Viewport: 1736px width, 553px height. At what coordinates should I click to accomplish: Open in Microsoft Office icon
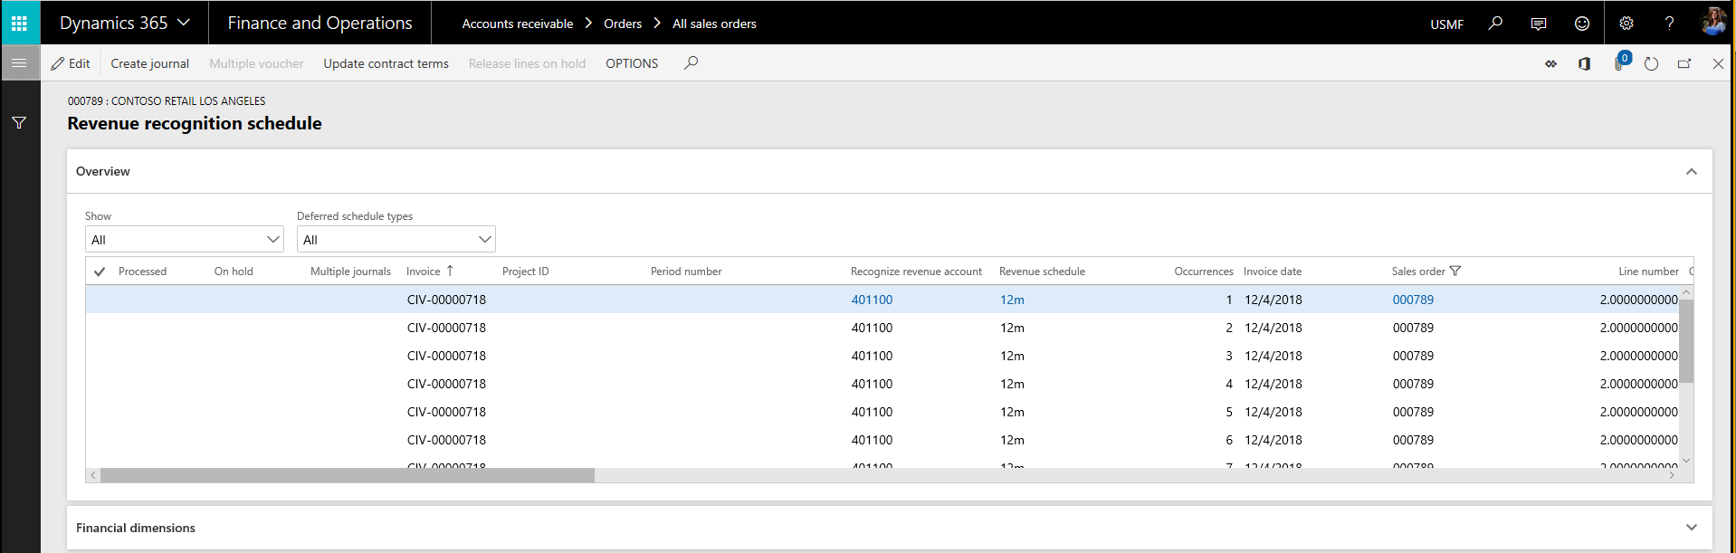tap(1584, 63)
